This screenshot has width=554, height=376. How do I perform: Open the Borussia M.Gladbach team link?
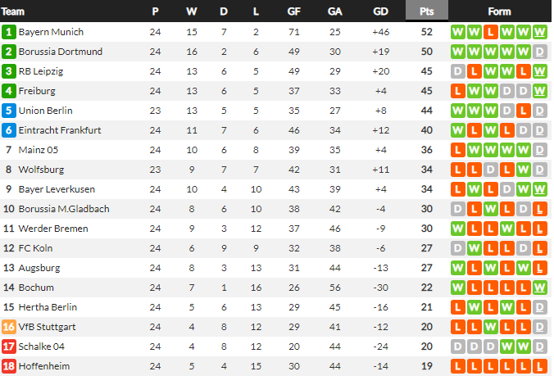[63, 209]
